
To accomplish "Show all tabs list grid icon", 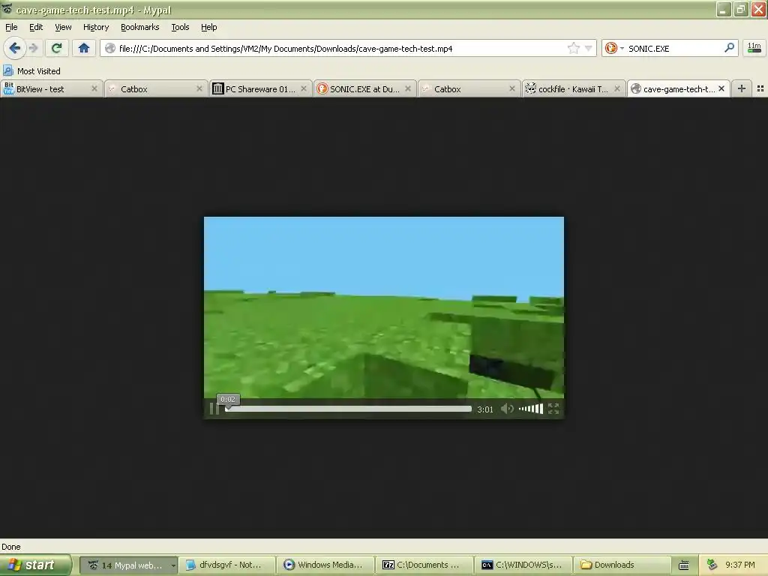I will (x=760, y=88).
